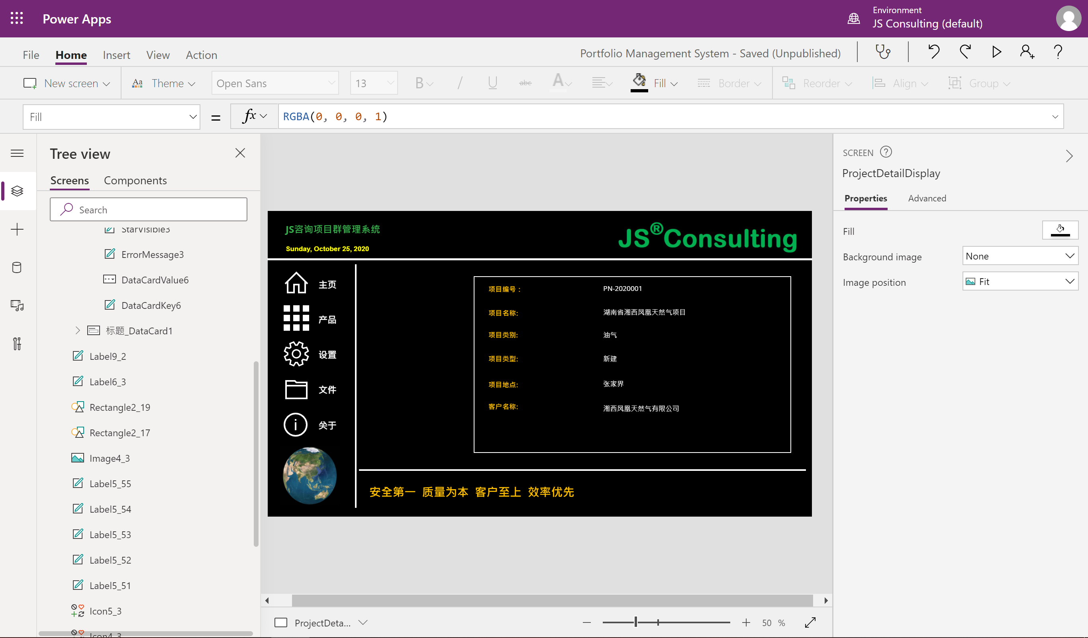Expand the formula bar
1088x638 pixels.
pyautogui.click(x=1055, y=117)
